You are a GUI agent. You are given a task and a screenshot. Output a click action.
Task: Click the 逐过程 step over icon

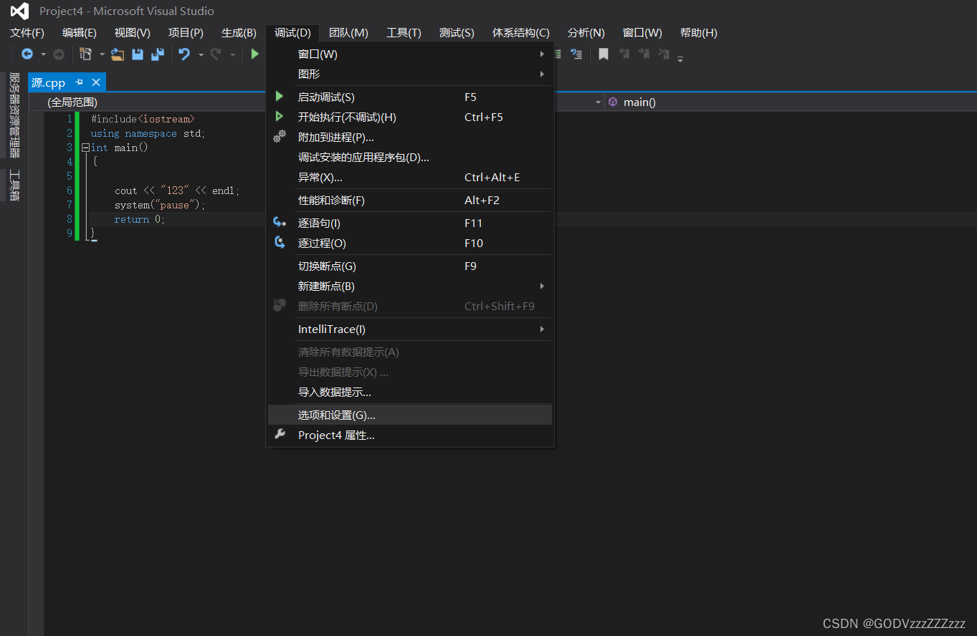pos(280,243)
